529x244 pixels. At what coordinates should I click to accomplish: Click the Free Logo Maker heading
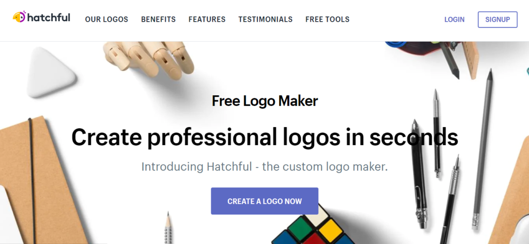point(264,101)
